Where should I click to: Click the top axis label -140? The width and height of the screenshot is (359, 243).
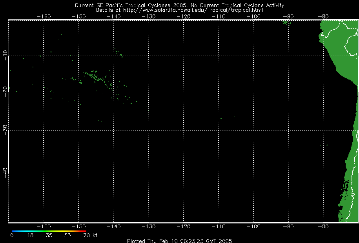113,16
